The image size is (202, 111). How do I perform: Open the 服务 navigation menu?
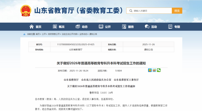pos(128,27)
